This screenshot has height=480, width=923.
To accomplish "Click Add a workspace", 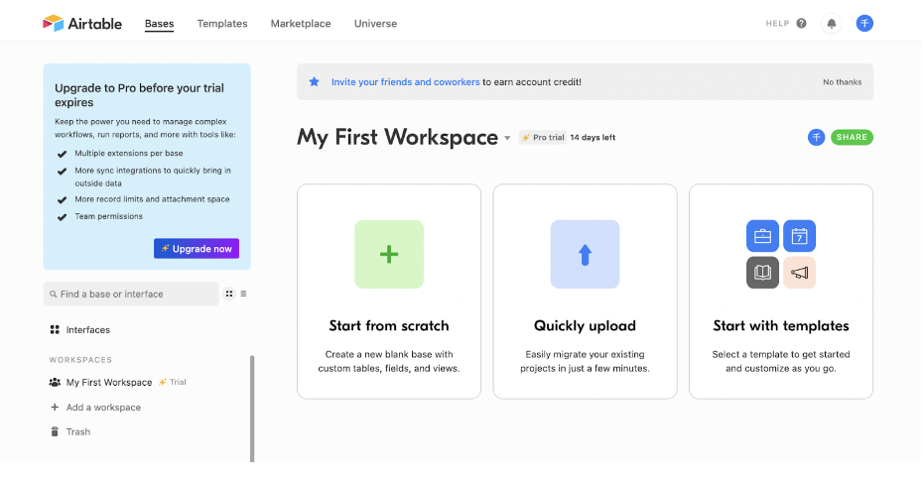I will tap(103, 407).
